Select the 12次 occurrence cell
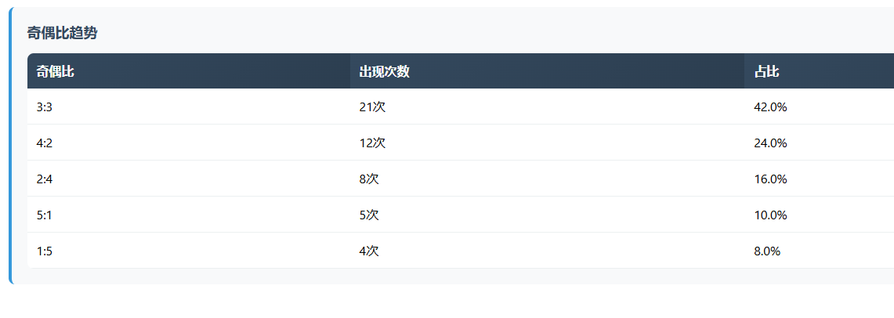This screenshot has height=318, width=894. click(372, 143)
